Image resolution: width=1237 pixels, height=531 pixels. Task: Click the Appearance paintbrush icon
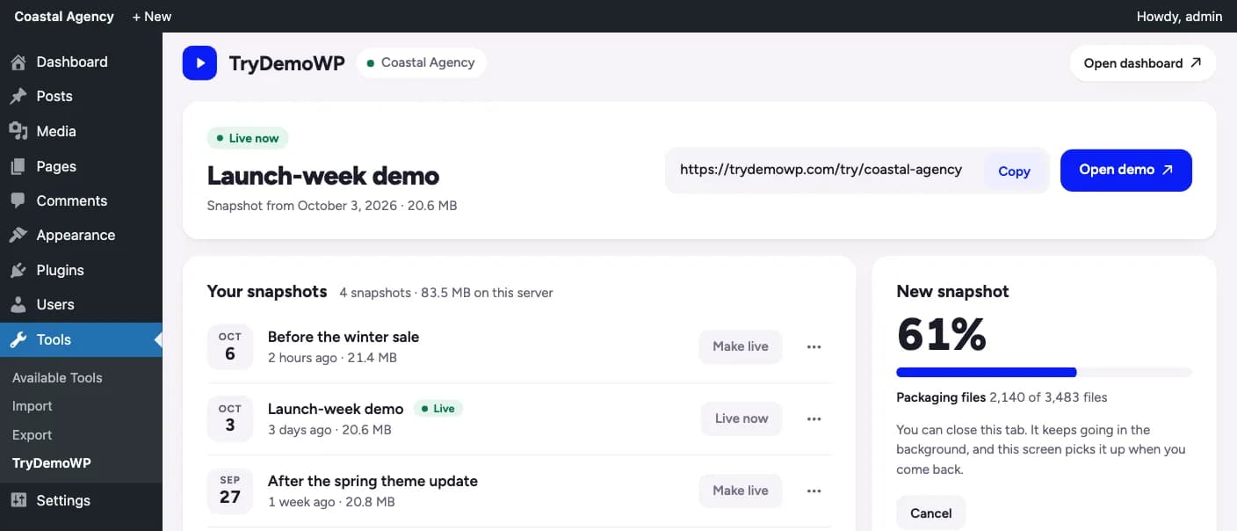18,236
